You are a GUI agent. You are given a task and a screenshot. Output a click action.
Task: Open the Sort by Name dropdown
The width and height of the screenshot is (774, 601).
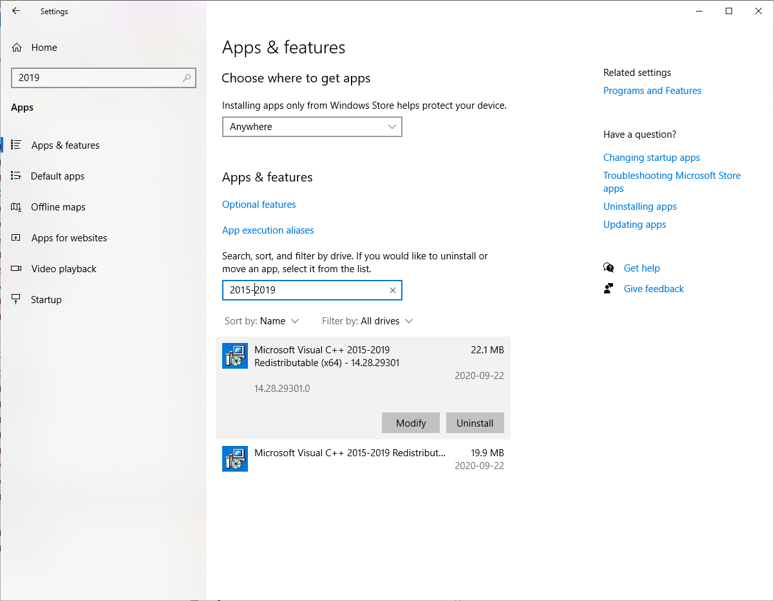pos(262,321)
